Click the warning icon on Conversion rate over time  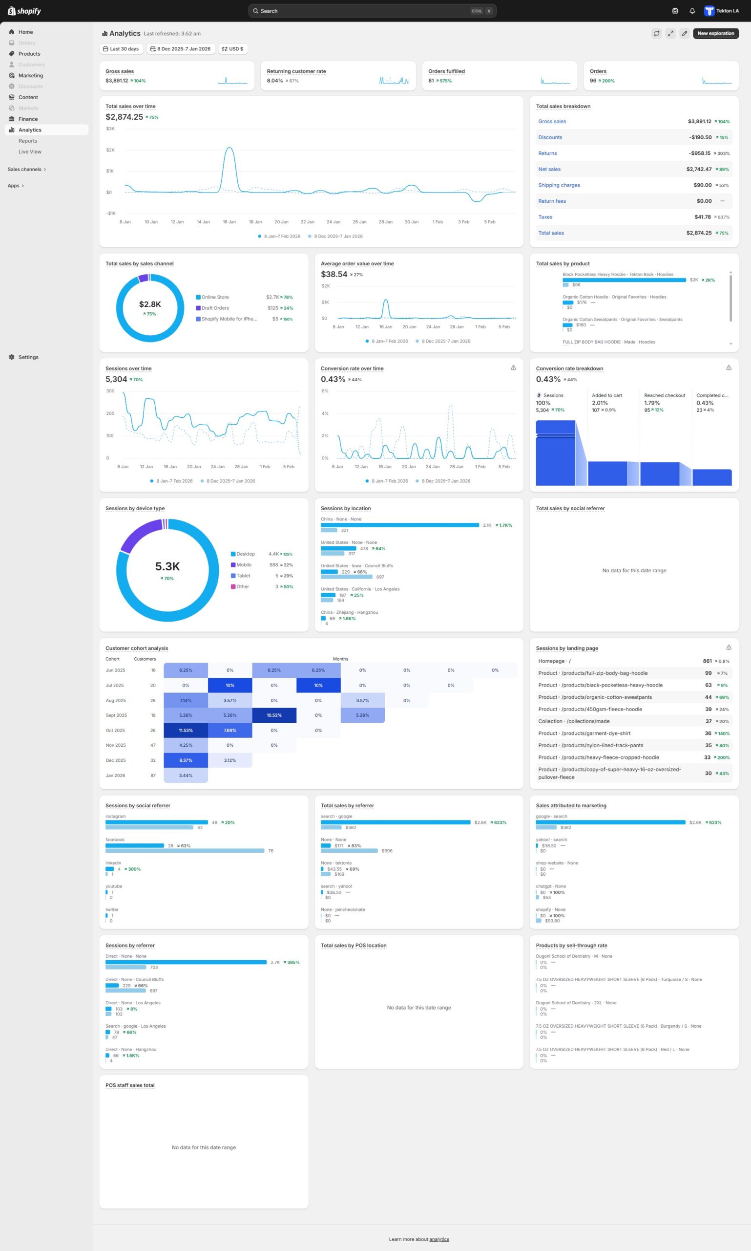coord(513,367)
